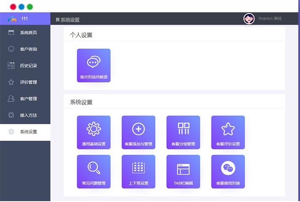The width and height of the screenshot is (300, 202).
Task: Open 上下班设置 calendar tile
Action: (138, 171)
